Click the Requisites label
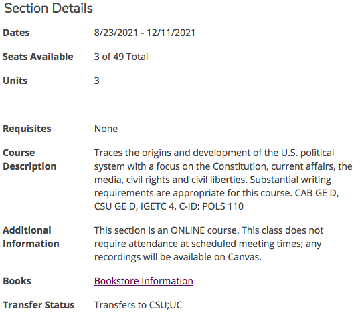This screenshot has height=313, width=360. [27, 129]
